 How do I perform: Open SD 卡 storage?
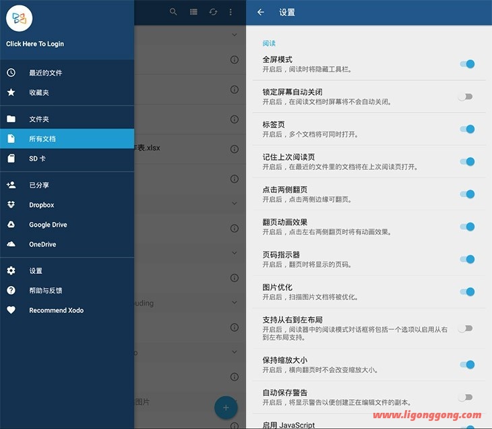click(67, 159)
